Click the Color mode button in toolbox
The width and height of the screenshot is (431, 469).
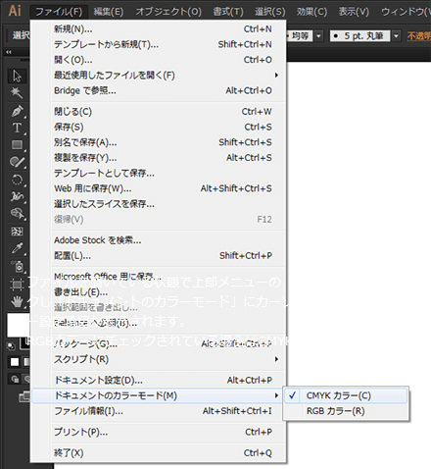[15, 362]
